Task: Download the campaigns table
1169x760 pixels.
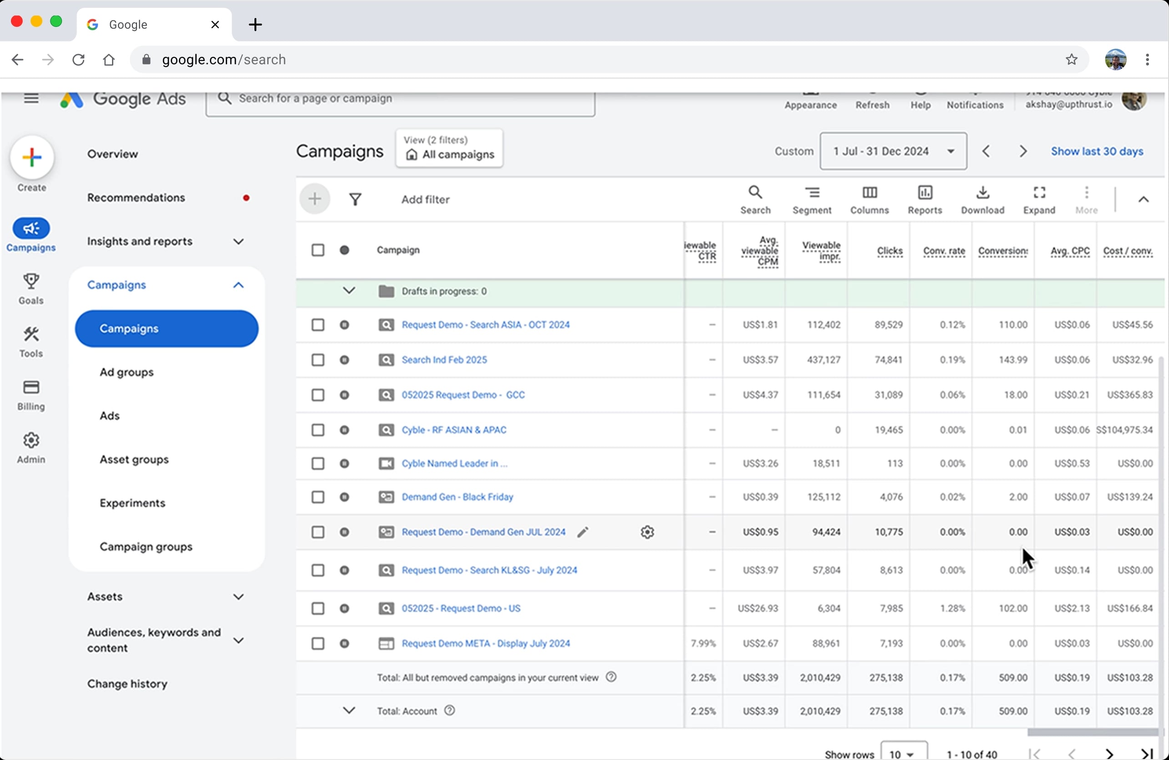Action: [x=982, y=200]
